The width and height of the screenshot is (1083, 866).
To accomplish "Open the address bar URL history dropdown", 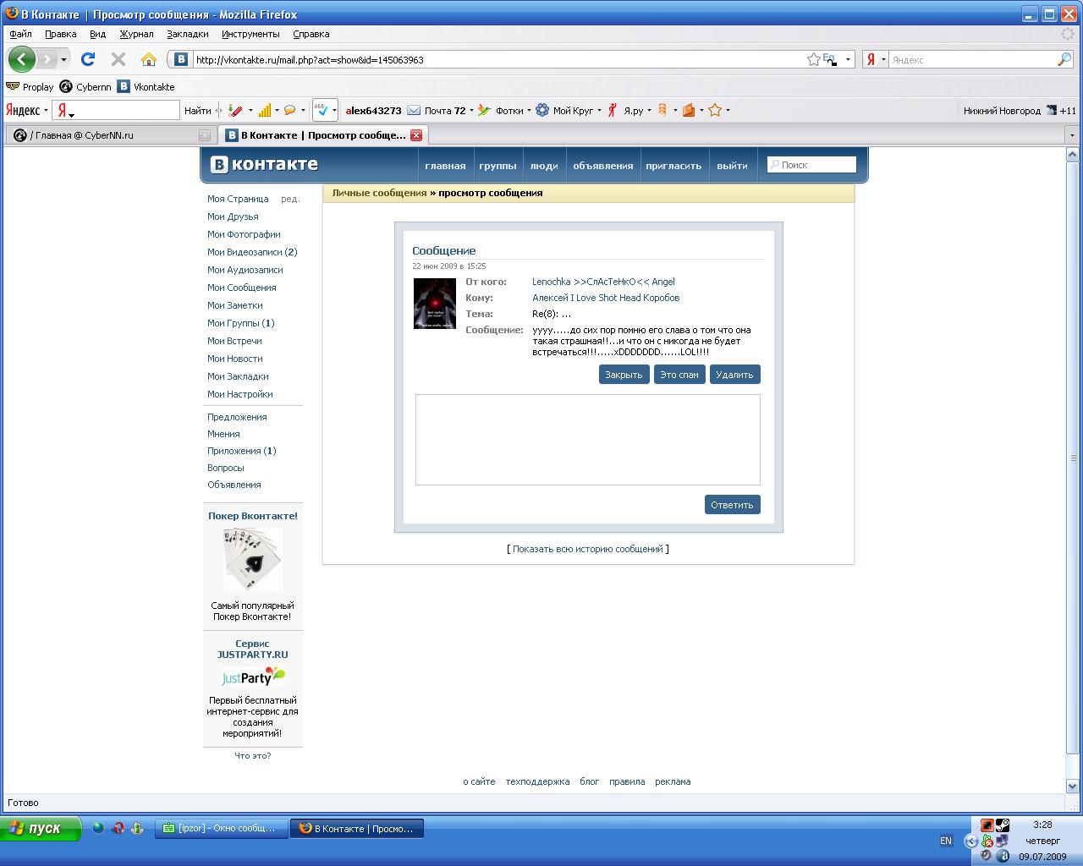I will pyautogui.click(x=848, y=59).
